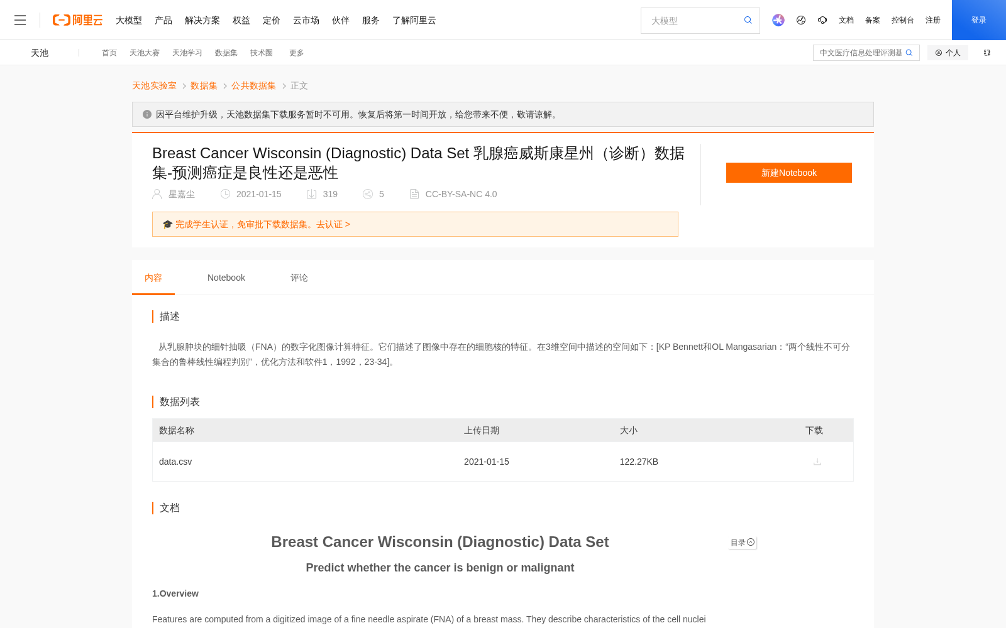The image size is (1006, 628).
Task: Open the 文档 link in top bar
Action: (846, 20)
